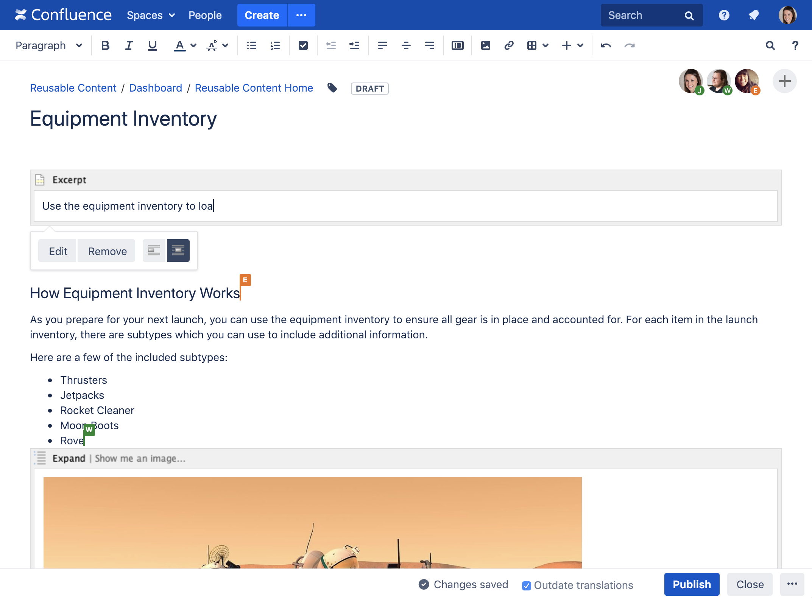Expand the insert table dropdown
Image resolution: width=812 pixels, height=598 pixels.
pos(545,46)
